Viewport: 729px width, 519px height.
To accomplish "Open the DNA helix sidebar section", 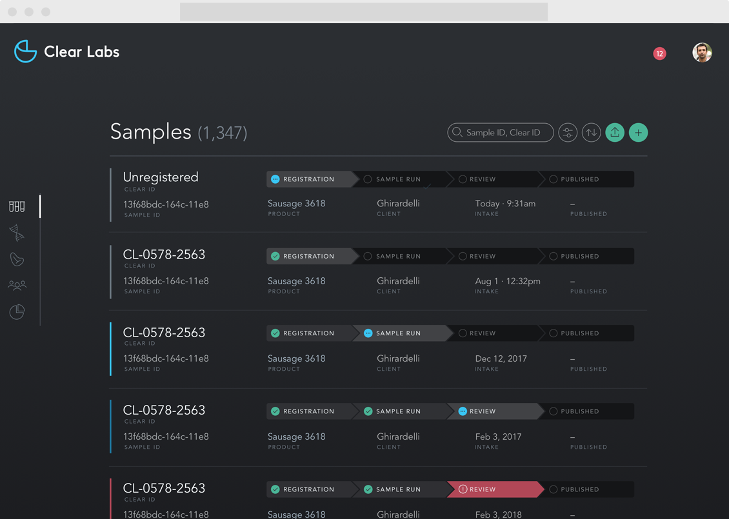I will [17, 233].
